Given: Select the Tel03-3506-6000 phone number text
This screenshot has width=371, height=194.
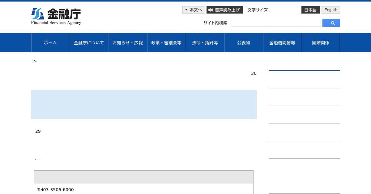Looking at the screenshot, I should [56, 190].
